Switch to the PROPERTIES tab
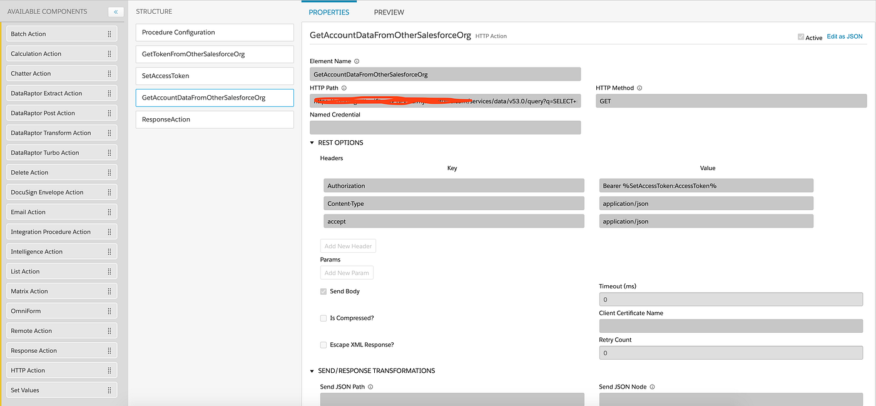The width and height of the screenshot is (876, 406). pyautogui.click(x=329, y=12)
